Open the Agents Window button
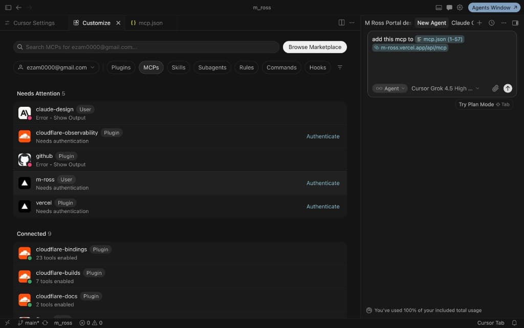The height and width of the screenshot is (328, 524). (494, 7)
